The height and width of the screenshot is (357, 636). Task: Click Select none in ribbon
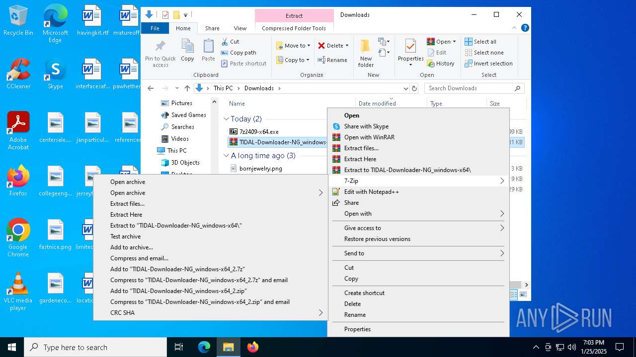pyautogui.click(x=484, y=53)
